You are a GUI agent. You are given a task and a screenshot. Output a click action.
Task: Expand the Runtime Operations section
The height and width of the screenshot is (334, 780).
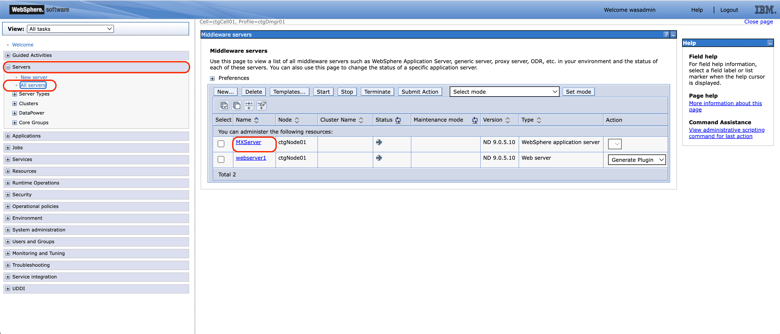coord(8,183)
